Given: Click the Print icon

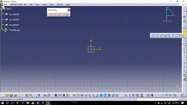Looking at the screenshot, I should pos(15,95).
